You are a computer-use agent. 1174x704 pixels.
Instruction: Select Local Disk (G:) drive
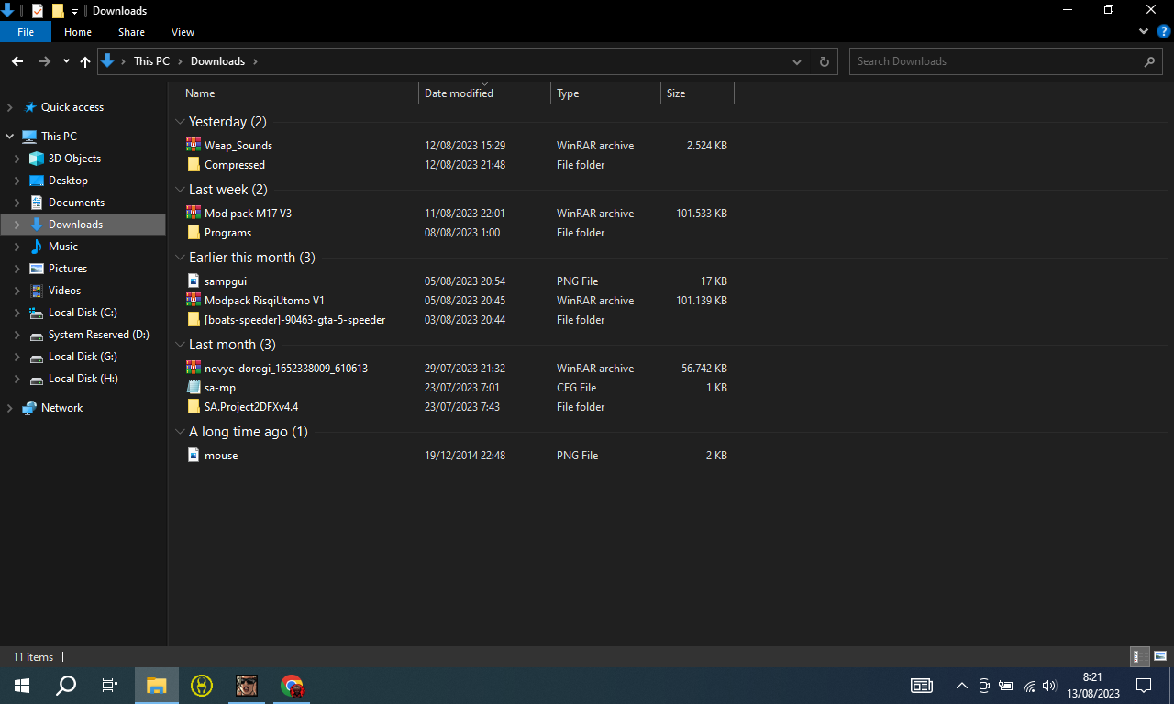pos(83,357)
